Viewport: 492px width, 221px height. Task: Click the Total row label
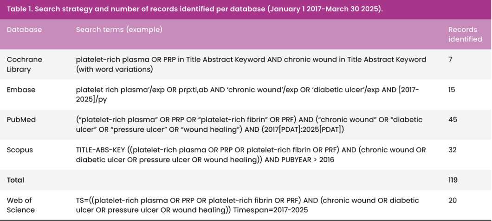[x=15, y=180]
